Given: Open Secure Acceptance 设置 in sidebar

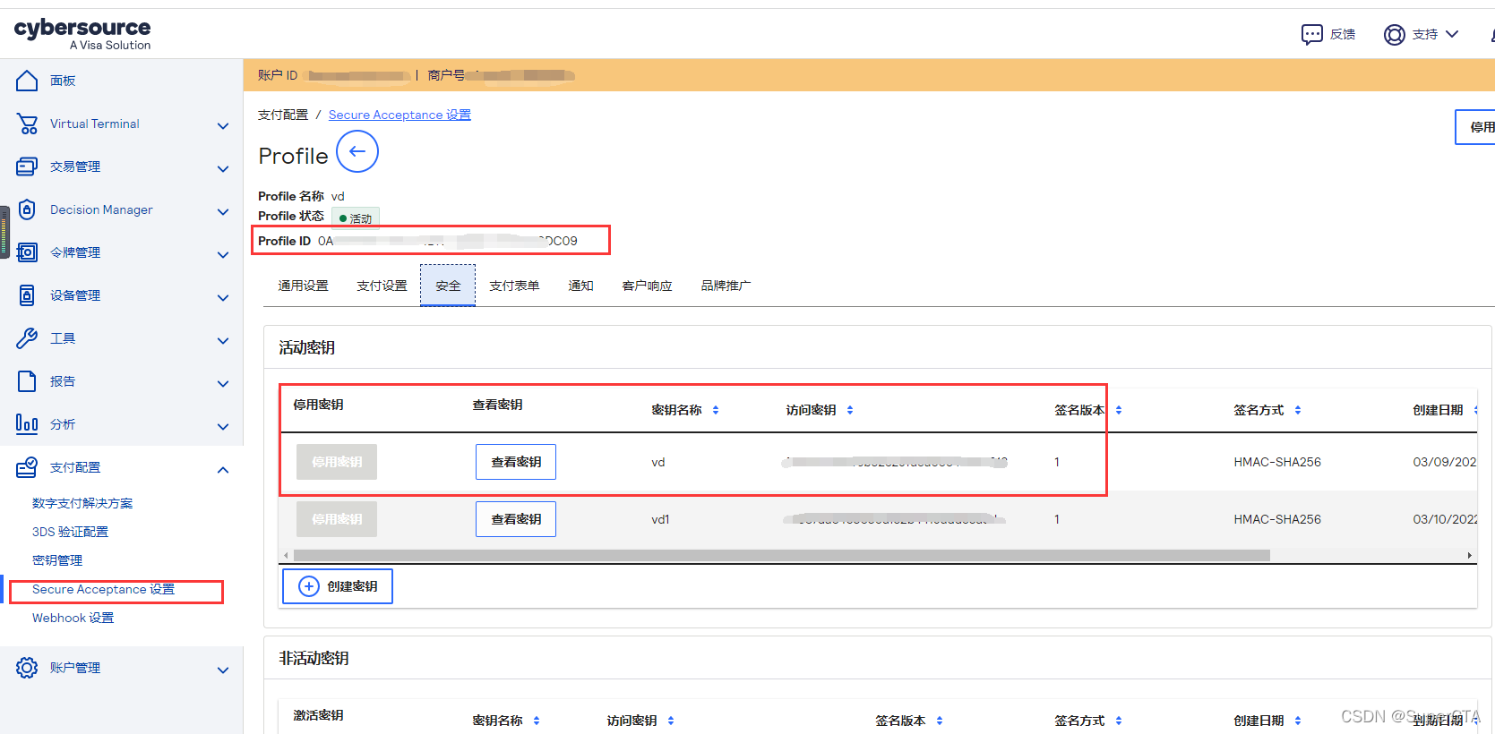Looking at the screenshot, I should 103,589.
